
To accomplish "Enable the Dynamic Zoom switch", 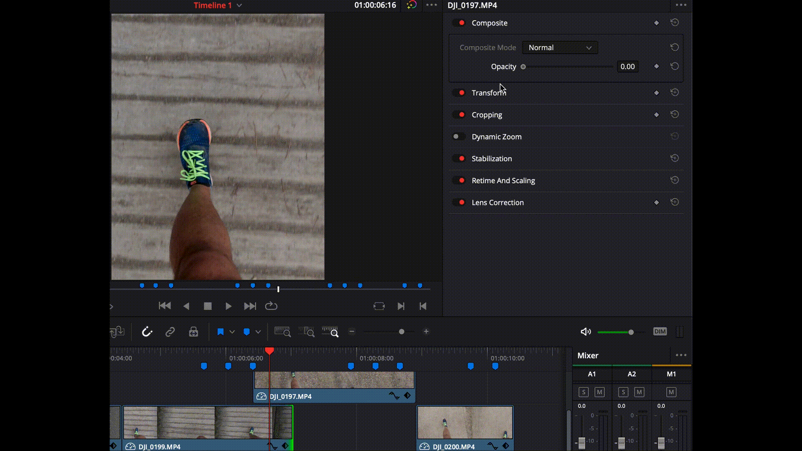I will pos(459,137).
